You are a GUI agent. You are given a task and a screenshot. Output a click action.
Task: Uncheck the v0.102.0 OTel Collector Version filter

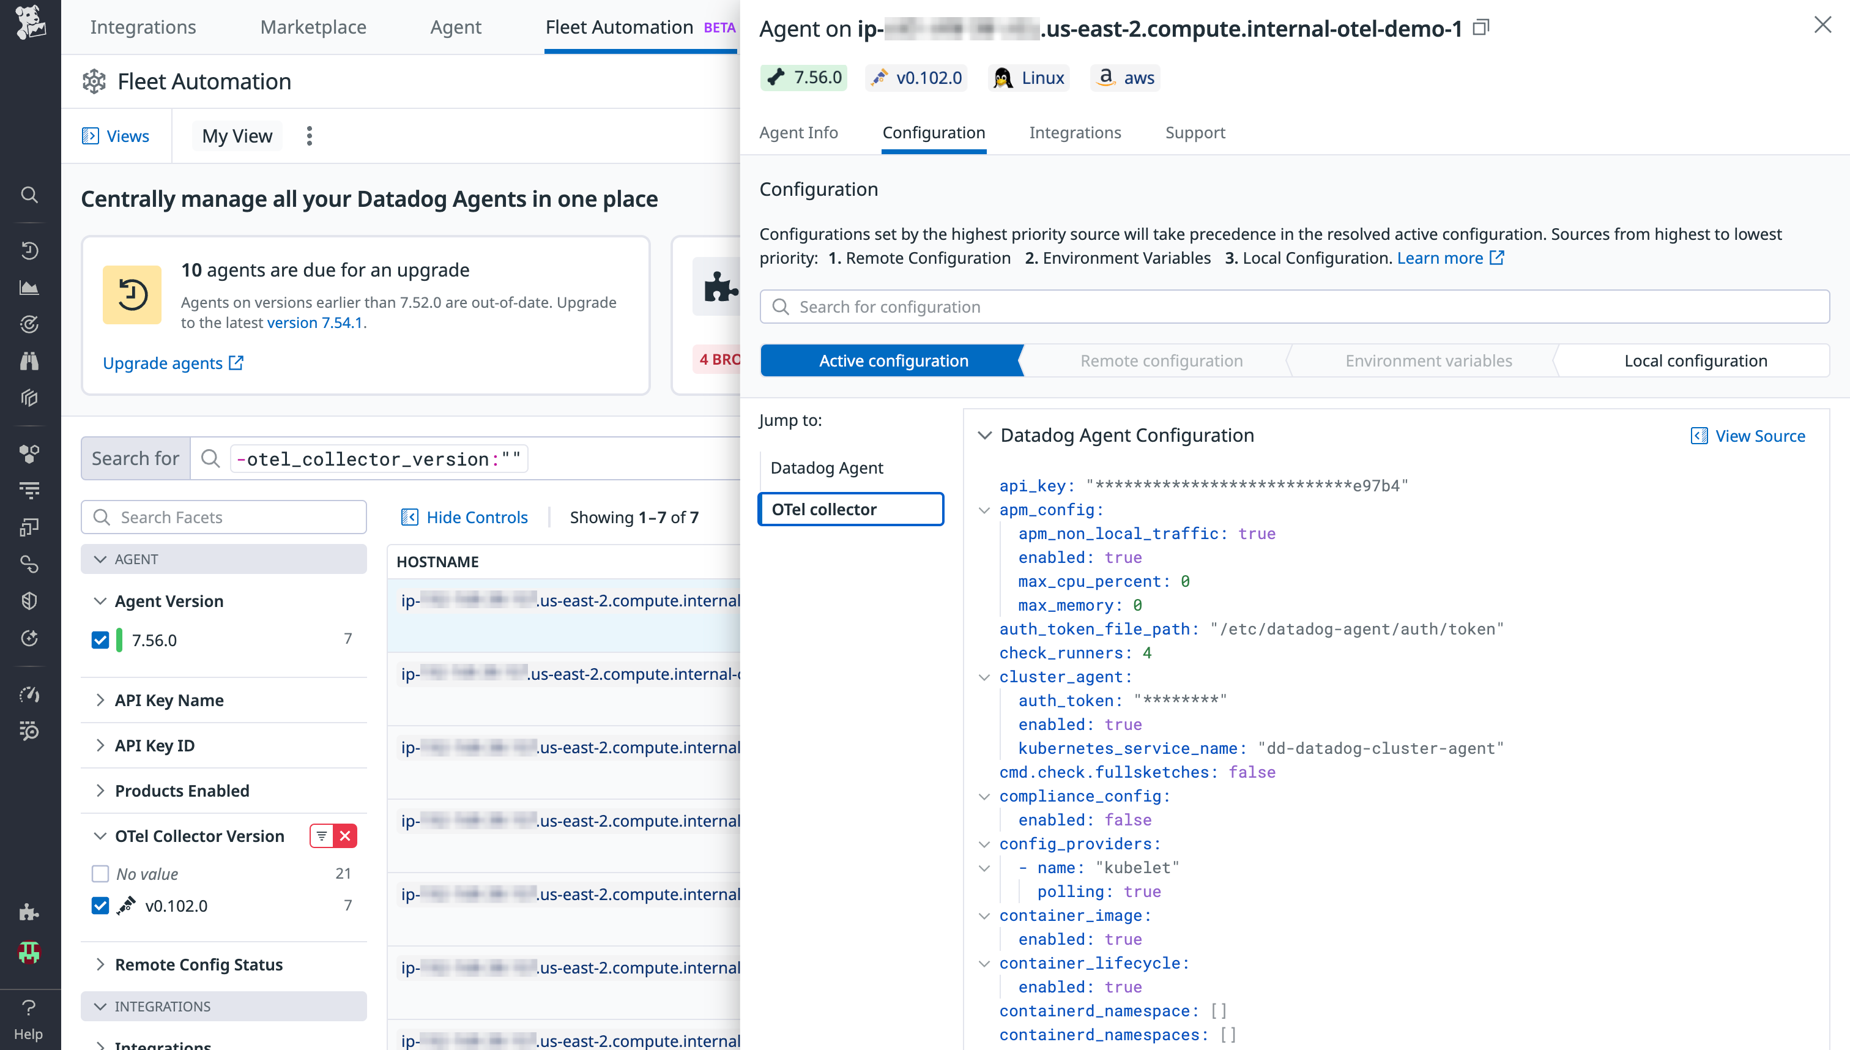click(100, 906)
